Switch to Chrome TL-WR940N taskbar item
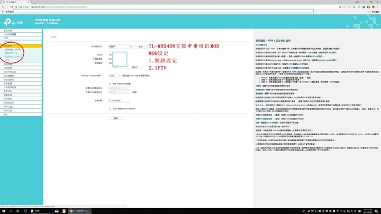381x214 pixels. 80,211
